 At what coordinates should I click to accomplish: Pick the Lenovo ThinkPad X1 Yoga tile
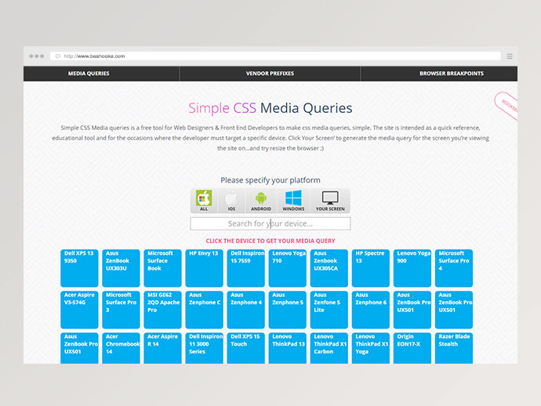(x=371, y=348)
